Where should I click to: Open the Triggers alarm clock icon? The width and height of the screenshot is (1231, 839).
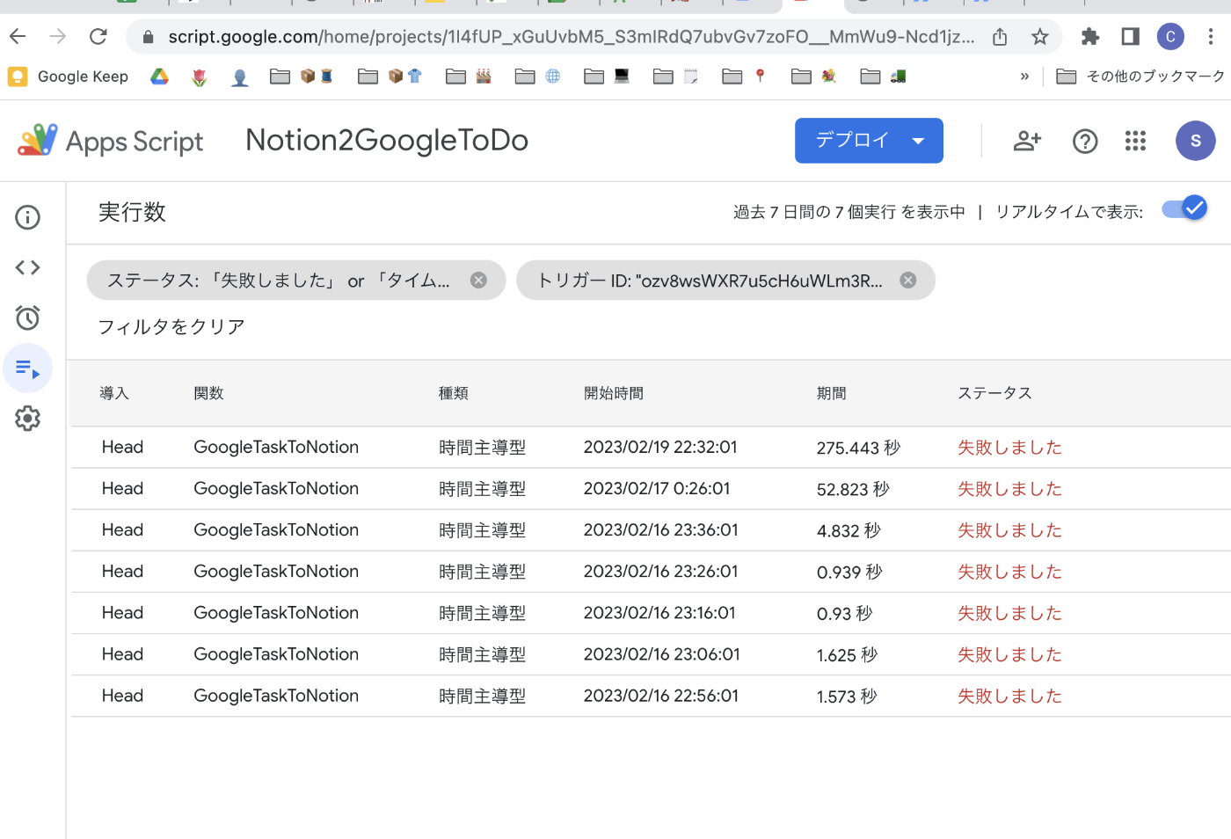28,317
